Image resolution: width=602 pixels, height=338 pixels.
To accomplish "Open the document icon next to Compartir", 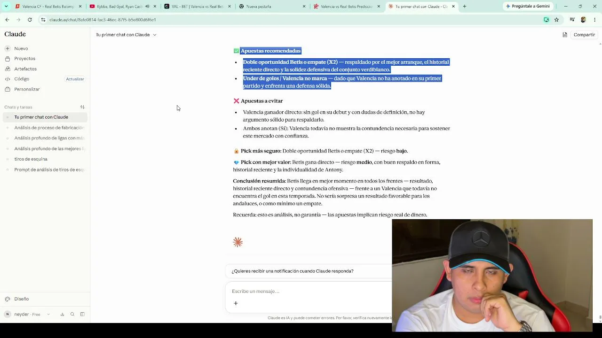I will click(x=565, y=35).
